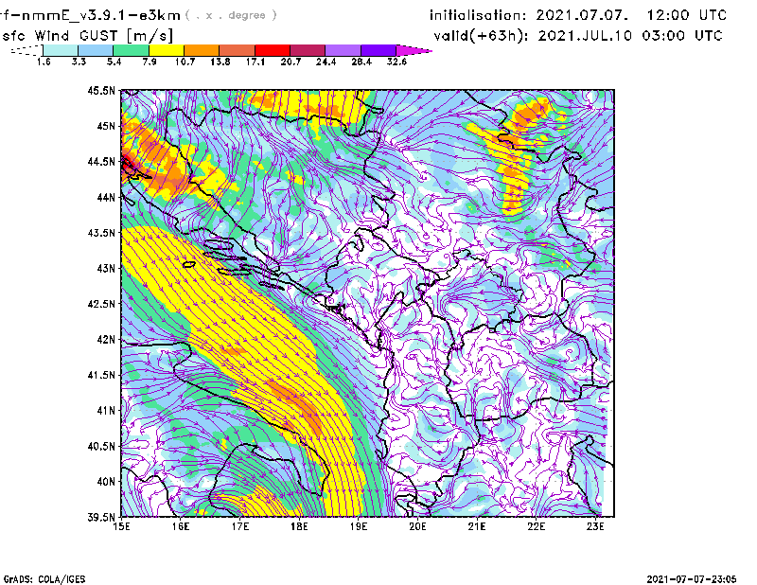Click the 40N latitude label

[106, 482]
